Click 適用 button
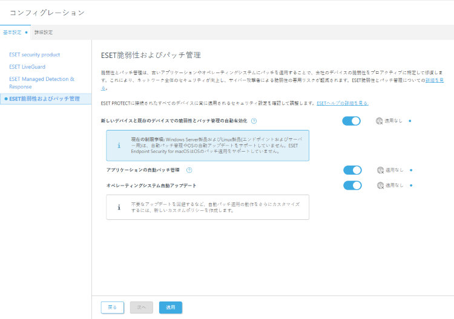The height and width of the screenshot is (319, 454). pyautogui.click(x=171, y=308)
